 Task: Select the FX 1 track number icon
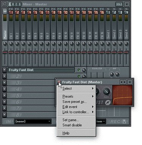point(11,12)
